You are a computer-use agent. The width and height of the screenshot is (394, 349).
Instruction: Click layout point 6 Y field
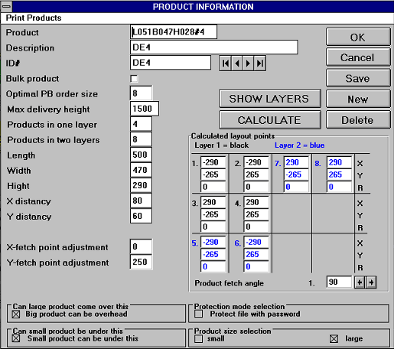tap(256, 254)
